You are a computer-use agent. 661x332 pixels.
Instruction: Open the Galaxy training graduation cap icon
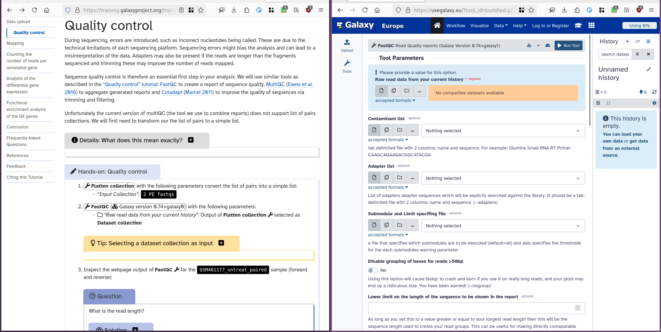[x=578, y=25]
